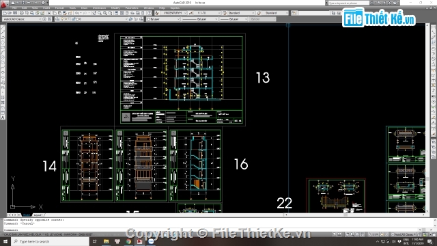Click the Windows Start button
The height and width of the screenshot is (246, 437).
click(5, 241)
